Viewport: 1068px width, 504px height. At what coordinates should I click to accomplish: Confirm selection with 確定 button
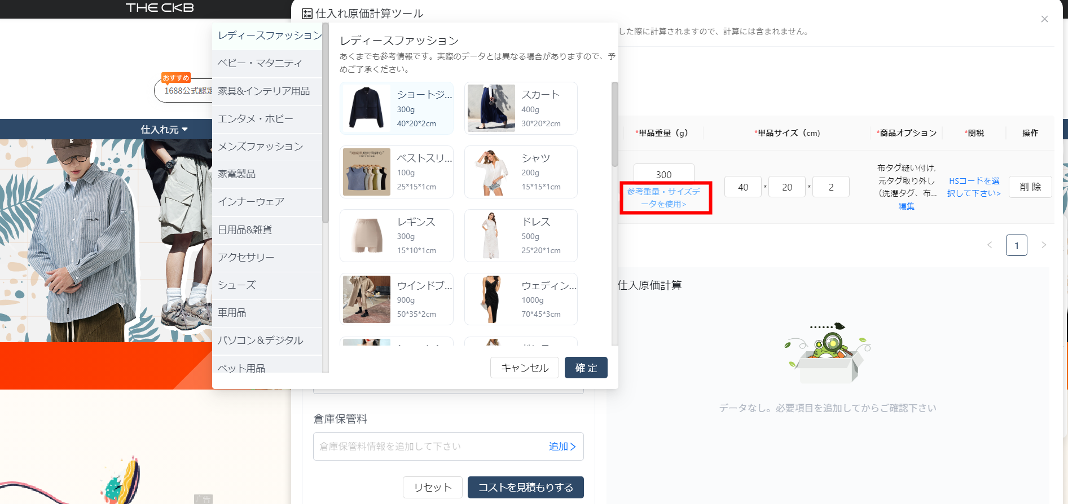pos(586,368)
